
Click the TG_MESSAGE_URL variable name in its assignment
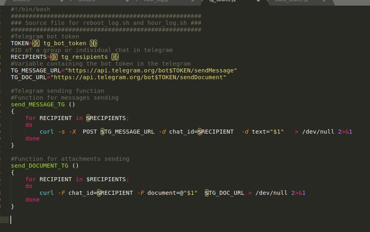click(x=36, y=71)
